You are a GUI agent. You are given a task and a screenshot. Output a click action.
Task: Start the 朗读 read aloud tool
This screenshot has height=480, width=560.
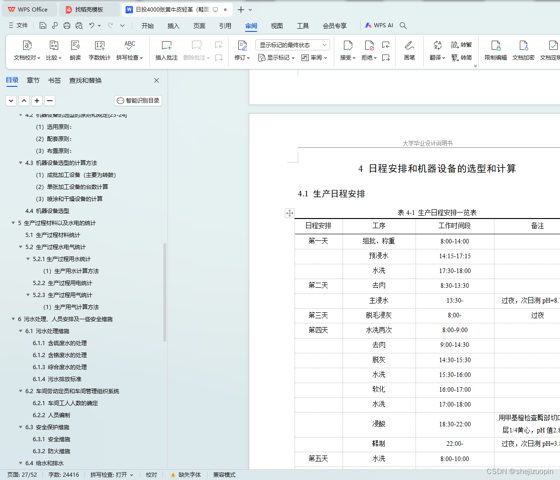click(x=75, y=50)
